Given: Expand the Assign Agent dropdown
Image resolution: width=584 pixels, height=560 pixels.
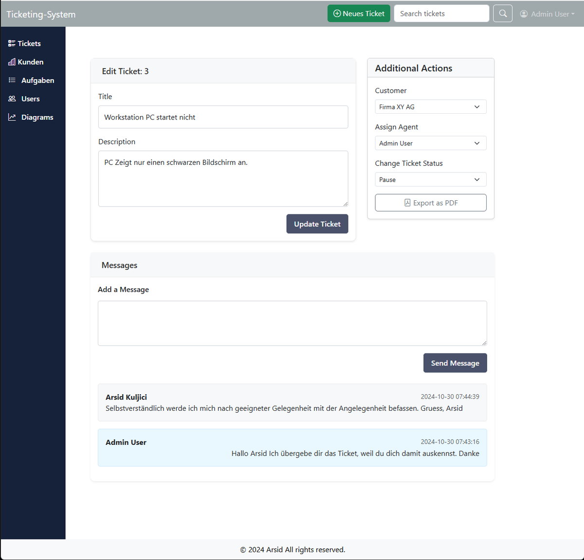Looking at the screenshot, I should (430, 143).
